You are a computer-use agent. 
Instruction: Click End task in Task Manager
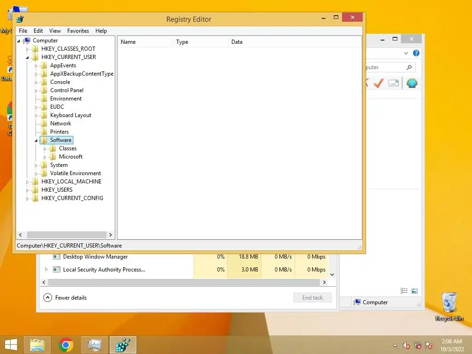point(313,298)
